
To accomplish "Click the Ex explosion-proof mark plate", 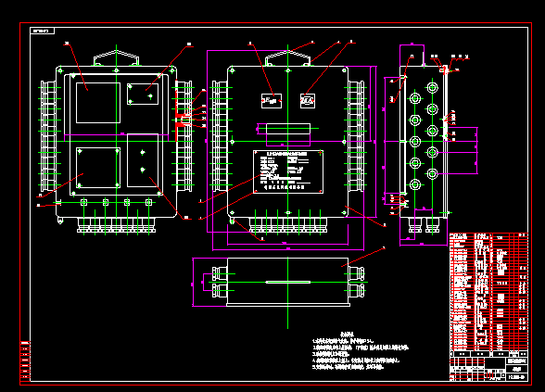I will tap(271, 101).
